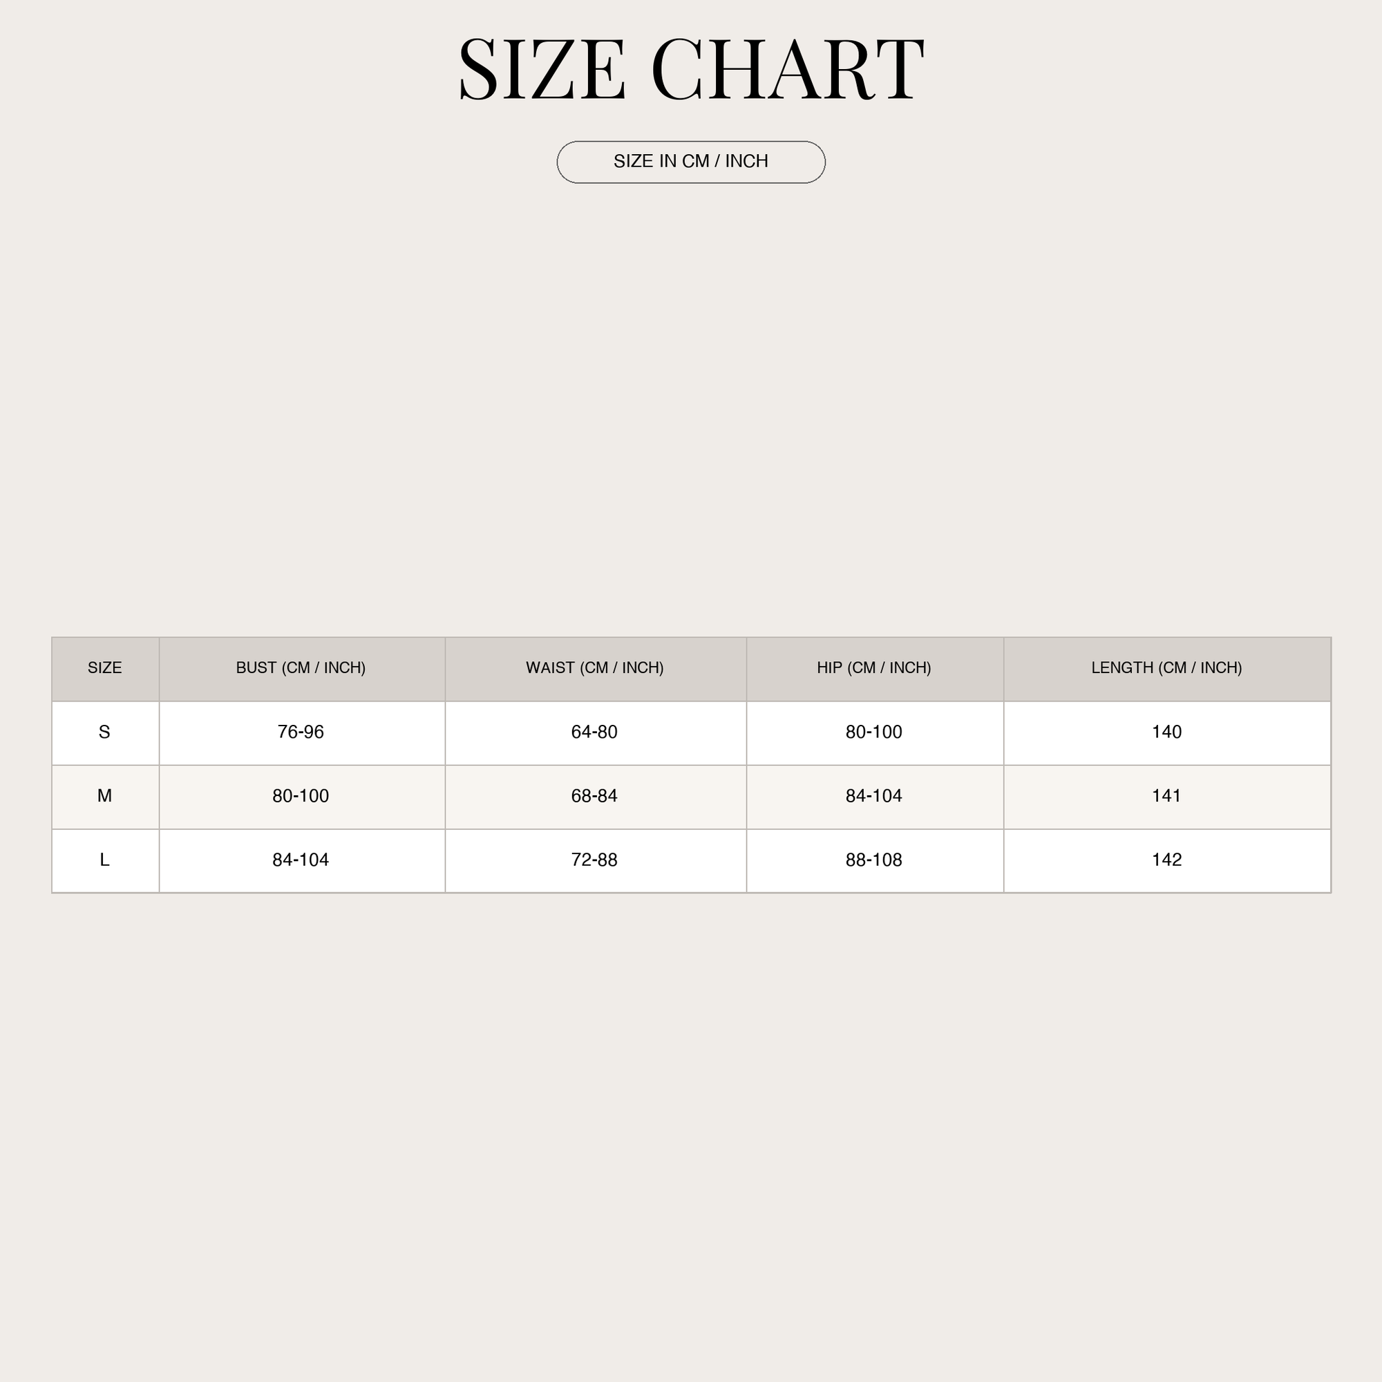1382x1382 pixels.
Task: Click the size L row label
Action: pos(105,860)
